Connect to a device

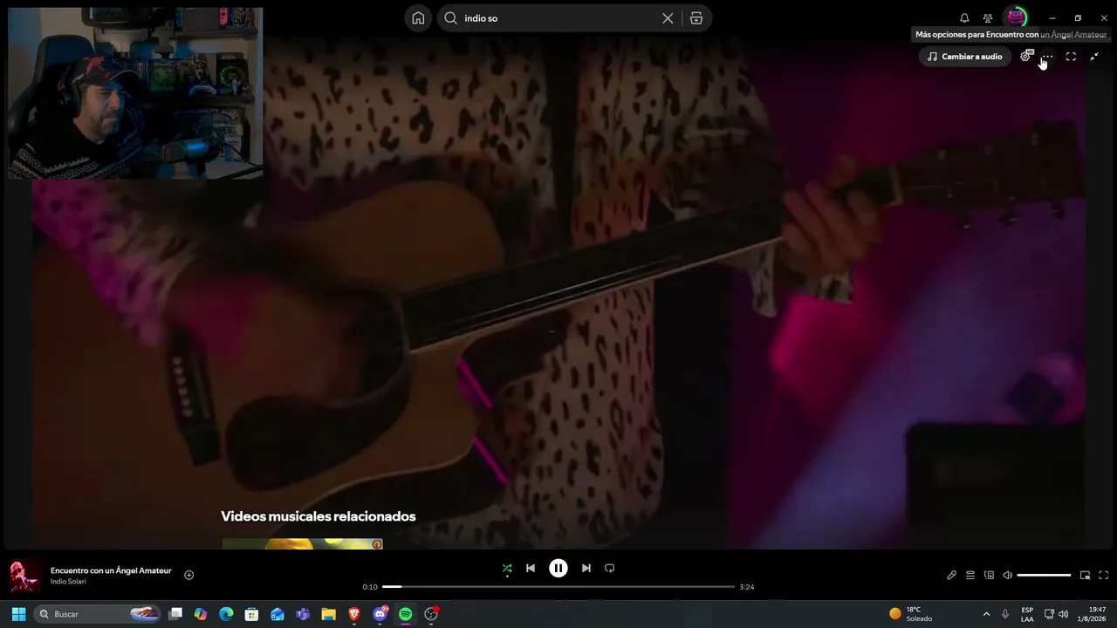click(989, 576)
